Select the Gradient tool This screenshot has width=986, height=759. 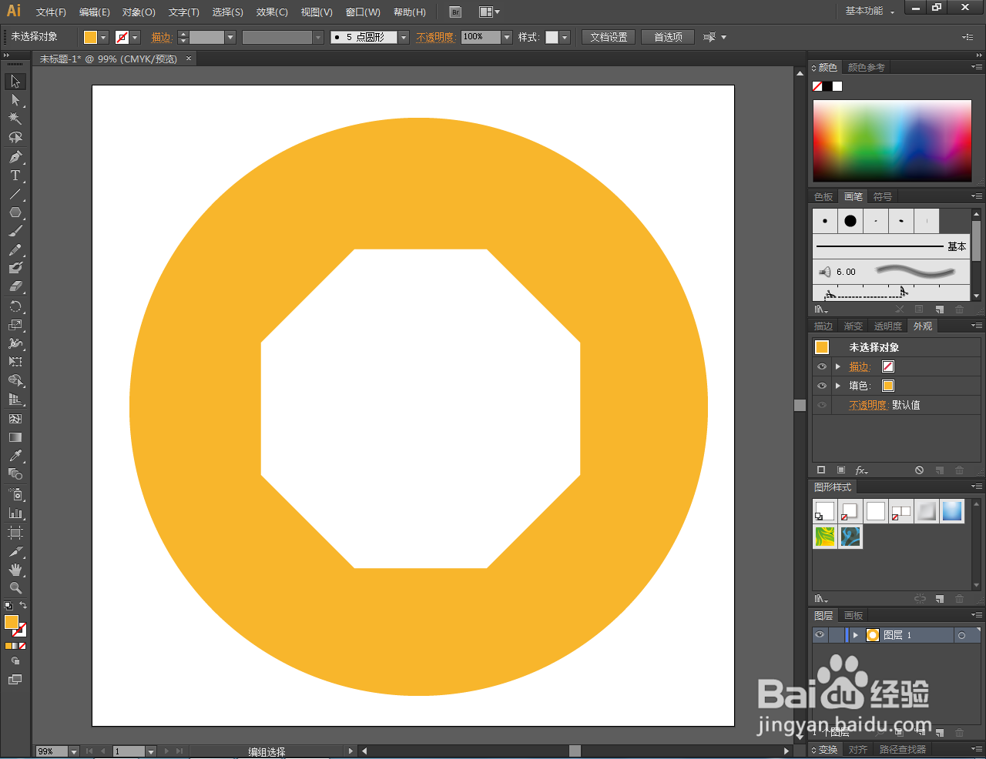coord(15,437)
